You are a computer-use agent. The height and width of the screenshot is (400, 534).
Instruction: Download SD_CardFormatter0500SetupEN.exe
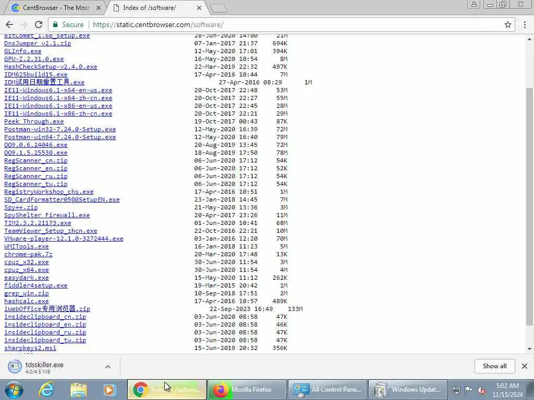[x=62, y=199]
